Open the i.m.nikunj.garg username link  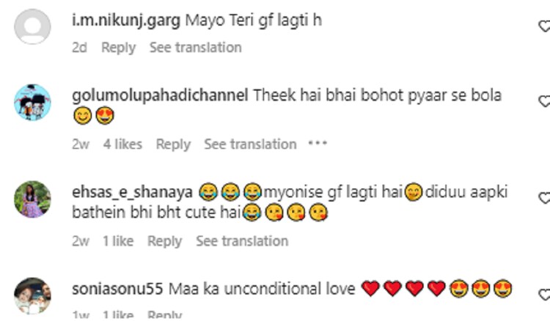pos(123,22)
